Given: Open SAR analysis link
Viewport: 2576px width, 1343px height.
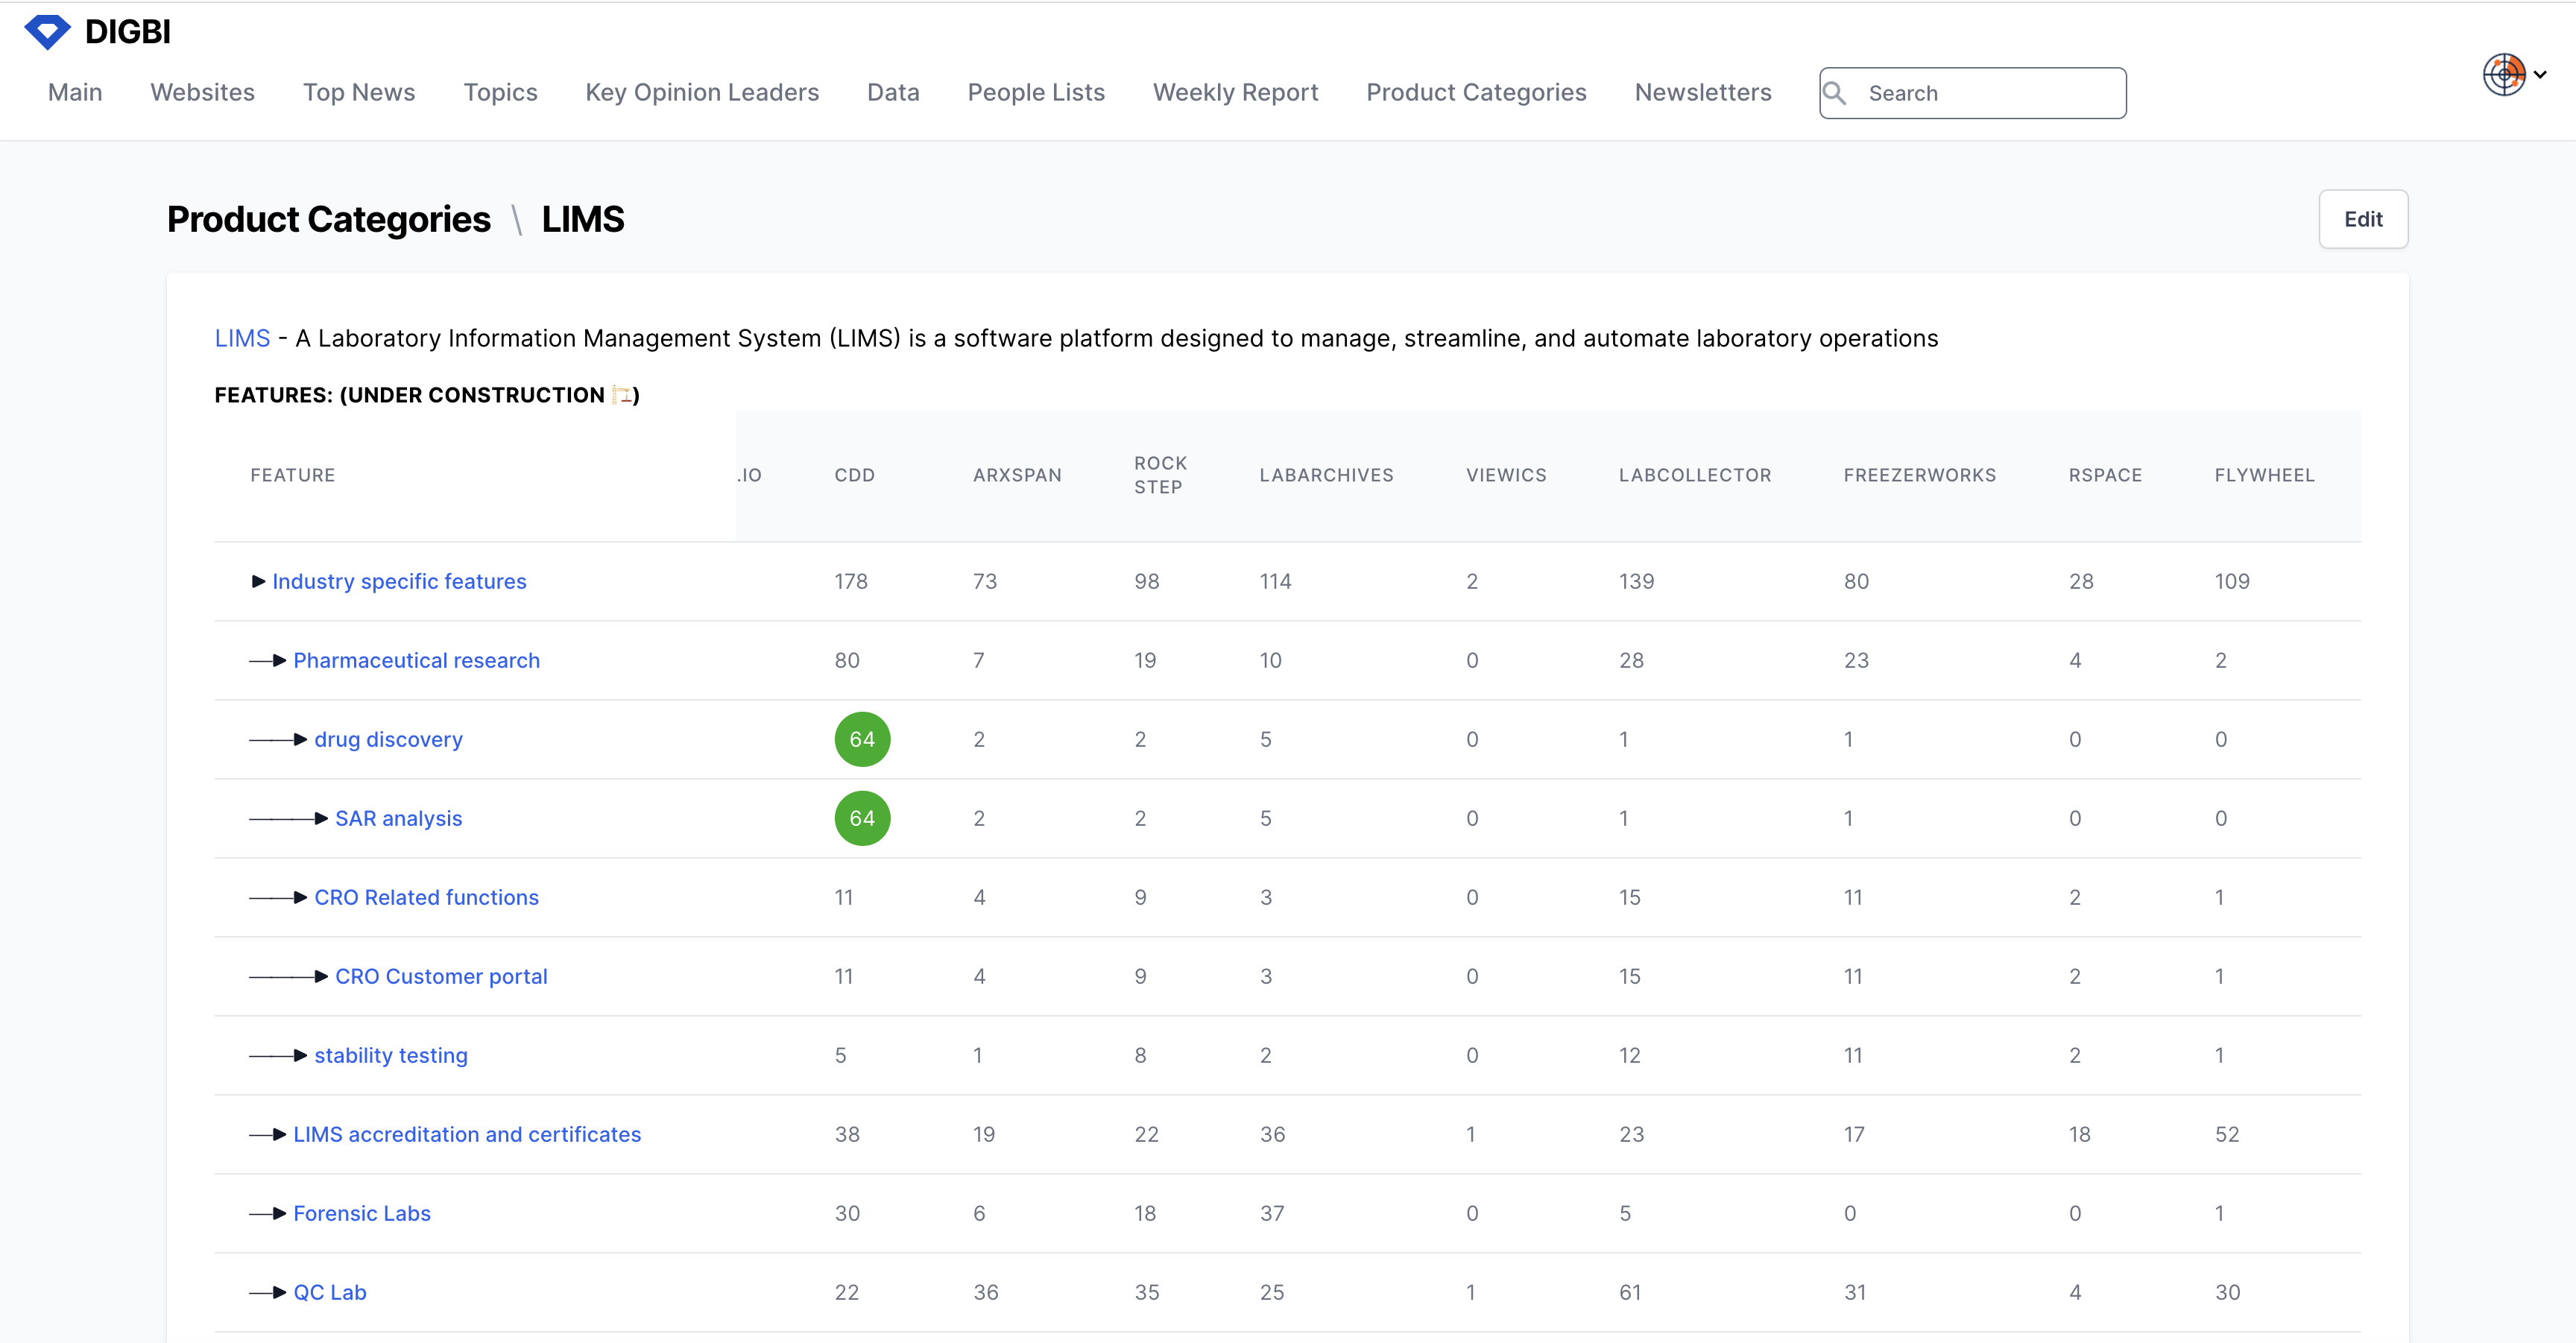Looking at the screenshot, I should click(x=398, y=818).
